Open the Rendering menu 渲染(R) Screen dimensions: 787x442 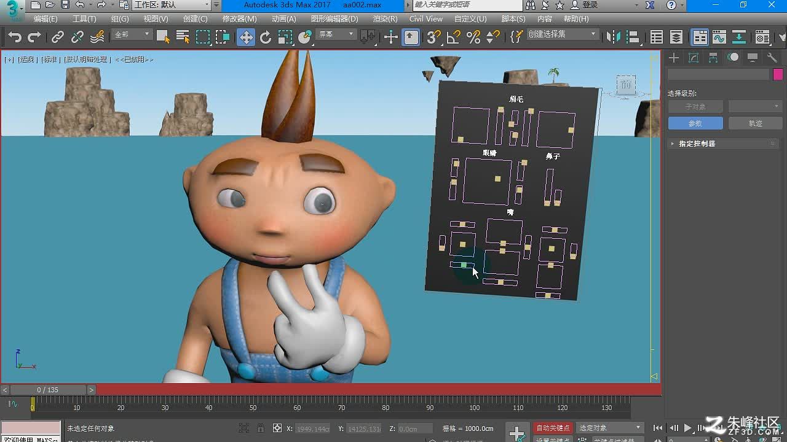click(385, 19)
